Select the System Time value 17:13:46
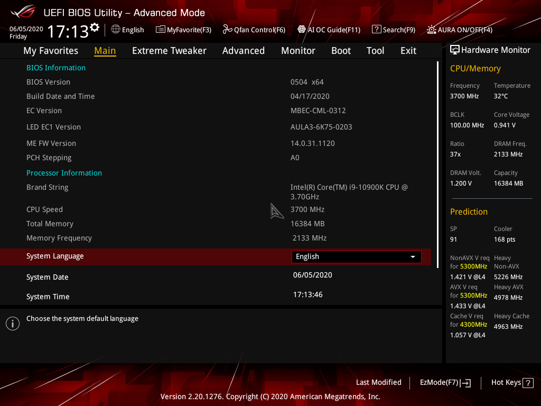The height and width of the screenshot is (406, 541). (308, 294)
